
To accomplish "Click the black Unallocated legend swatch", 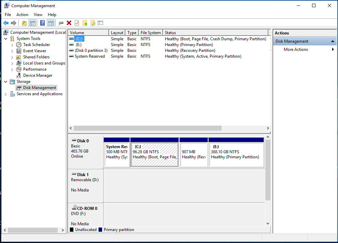I will tap(72, 230).
